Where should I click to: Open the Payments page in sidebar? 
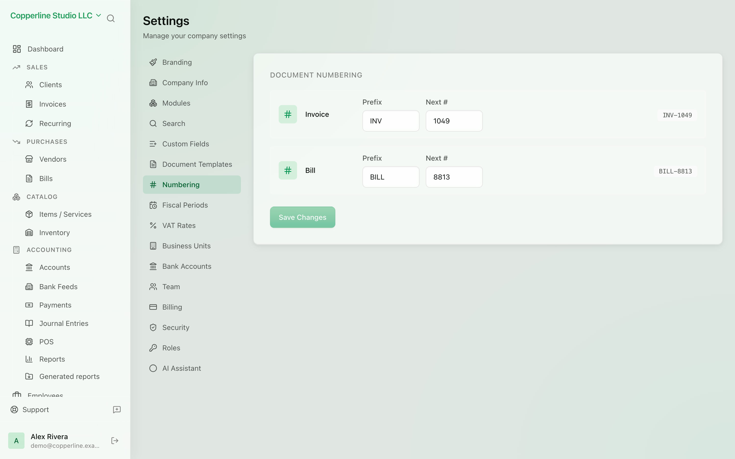55,305
